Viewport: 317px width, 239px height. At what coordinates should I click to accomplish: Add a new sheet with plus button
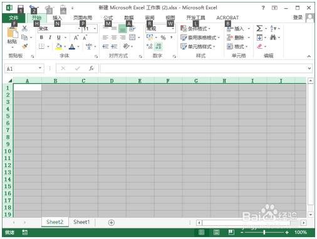click(112, 223)
